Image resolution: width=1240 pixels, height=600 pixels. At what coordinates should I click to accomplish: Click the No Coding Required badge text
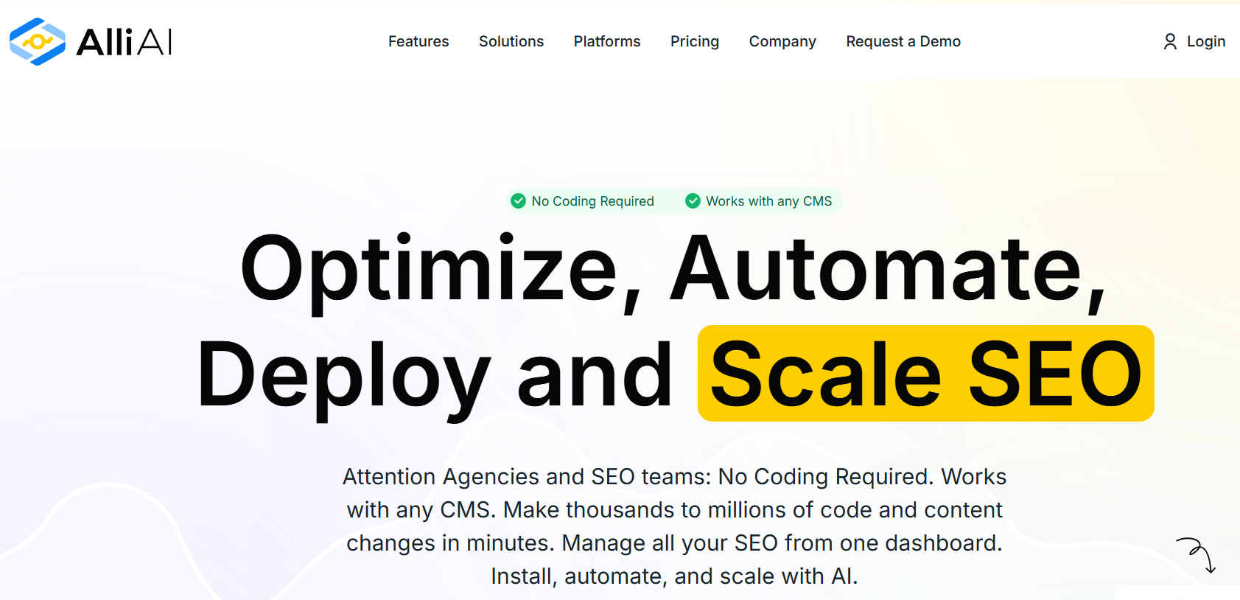tap(593, 201)
